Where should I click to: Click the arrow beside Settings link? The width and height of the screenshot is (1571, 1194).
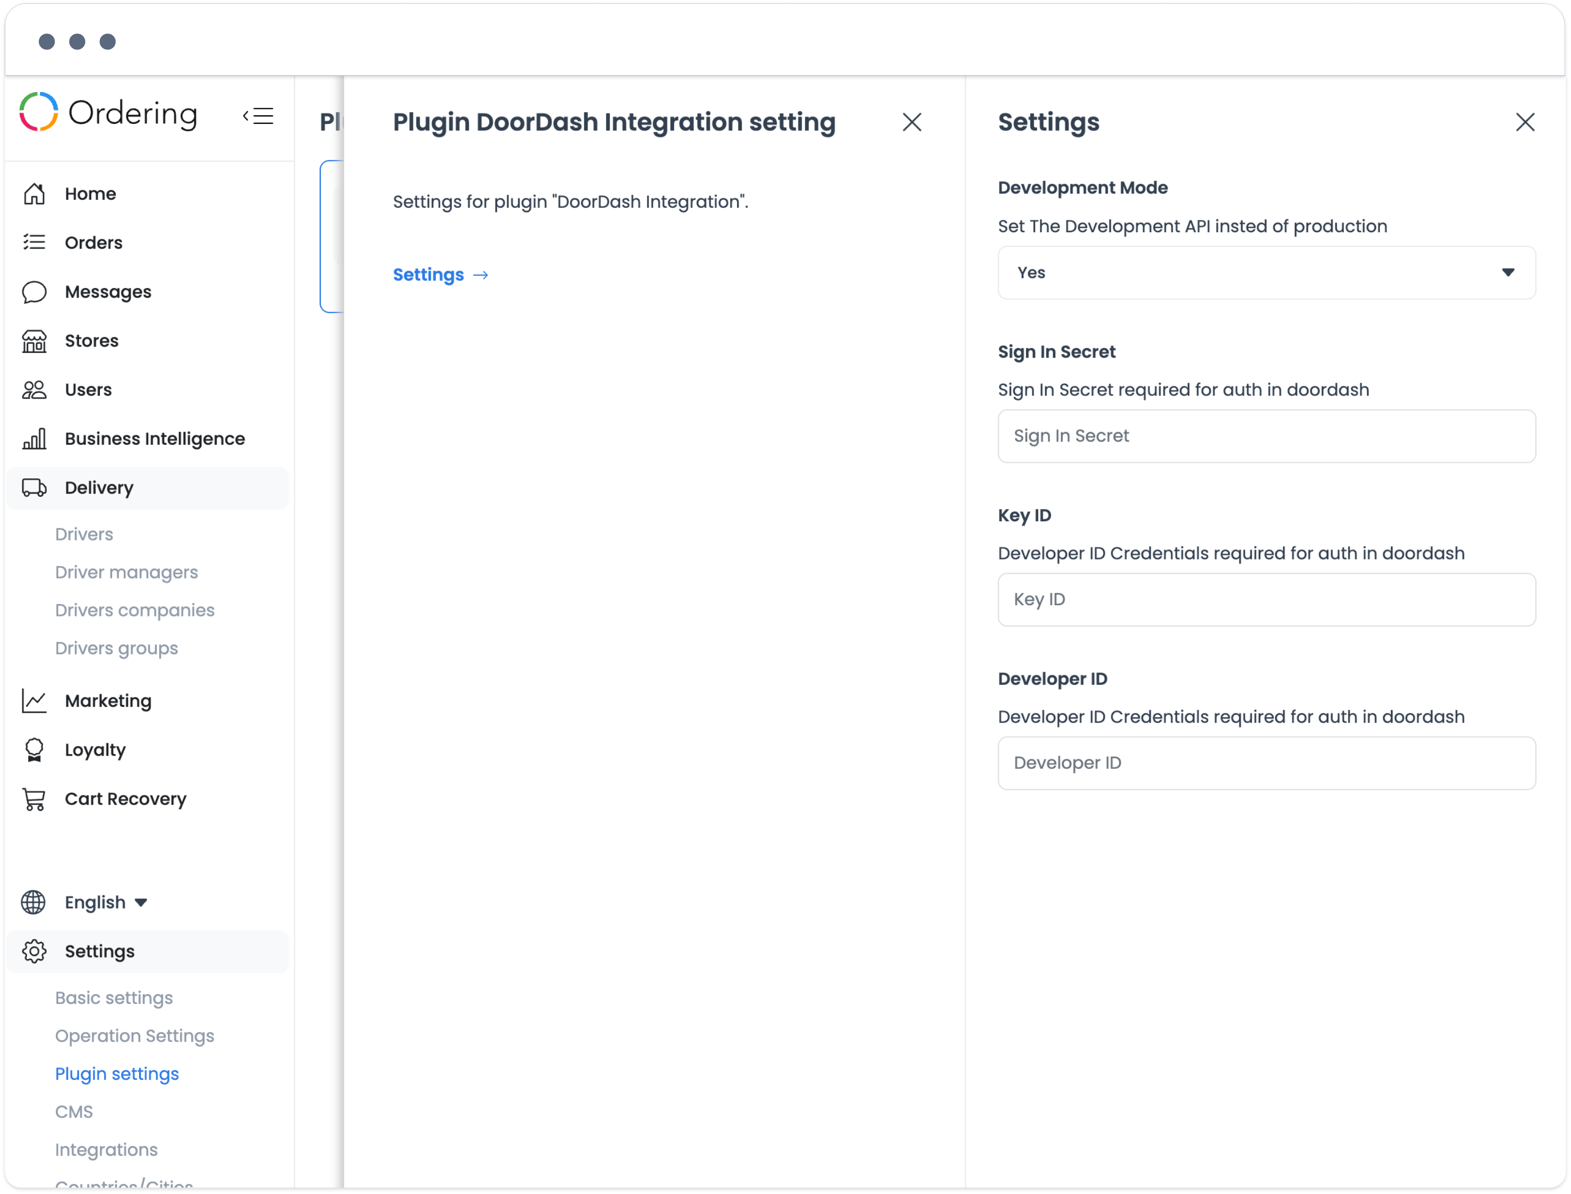[481, 275]
